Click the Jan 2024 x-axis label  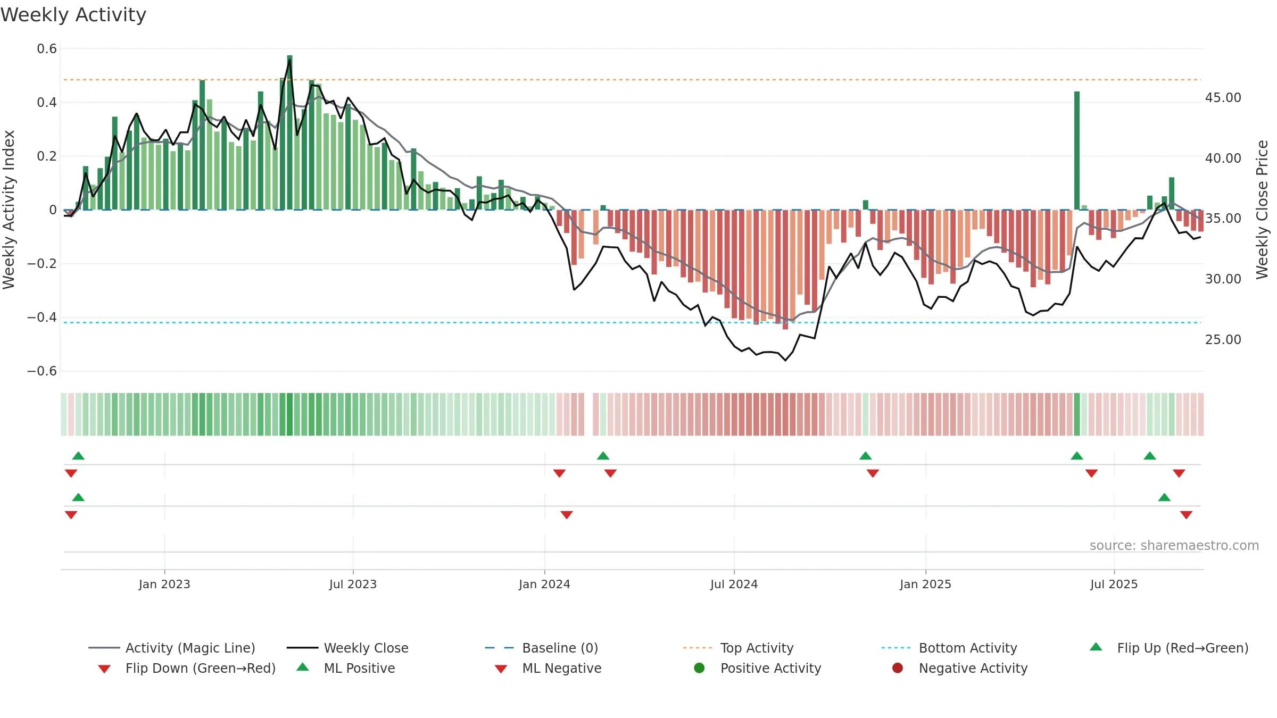pyautogui.click(x=544, y=584)
